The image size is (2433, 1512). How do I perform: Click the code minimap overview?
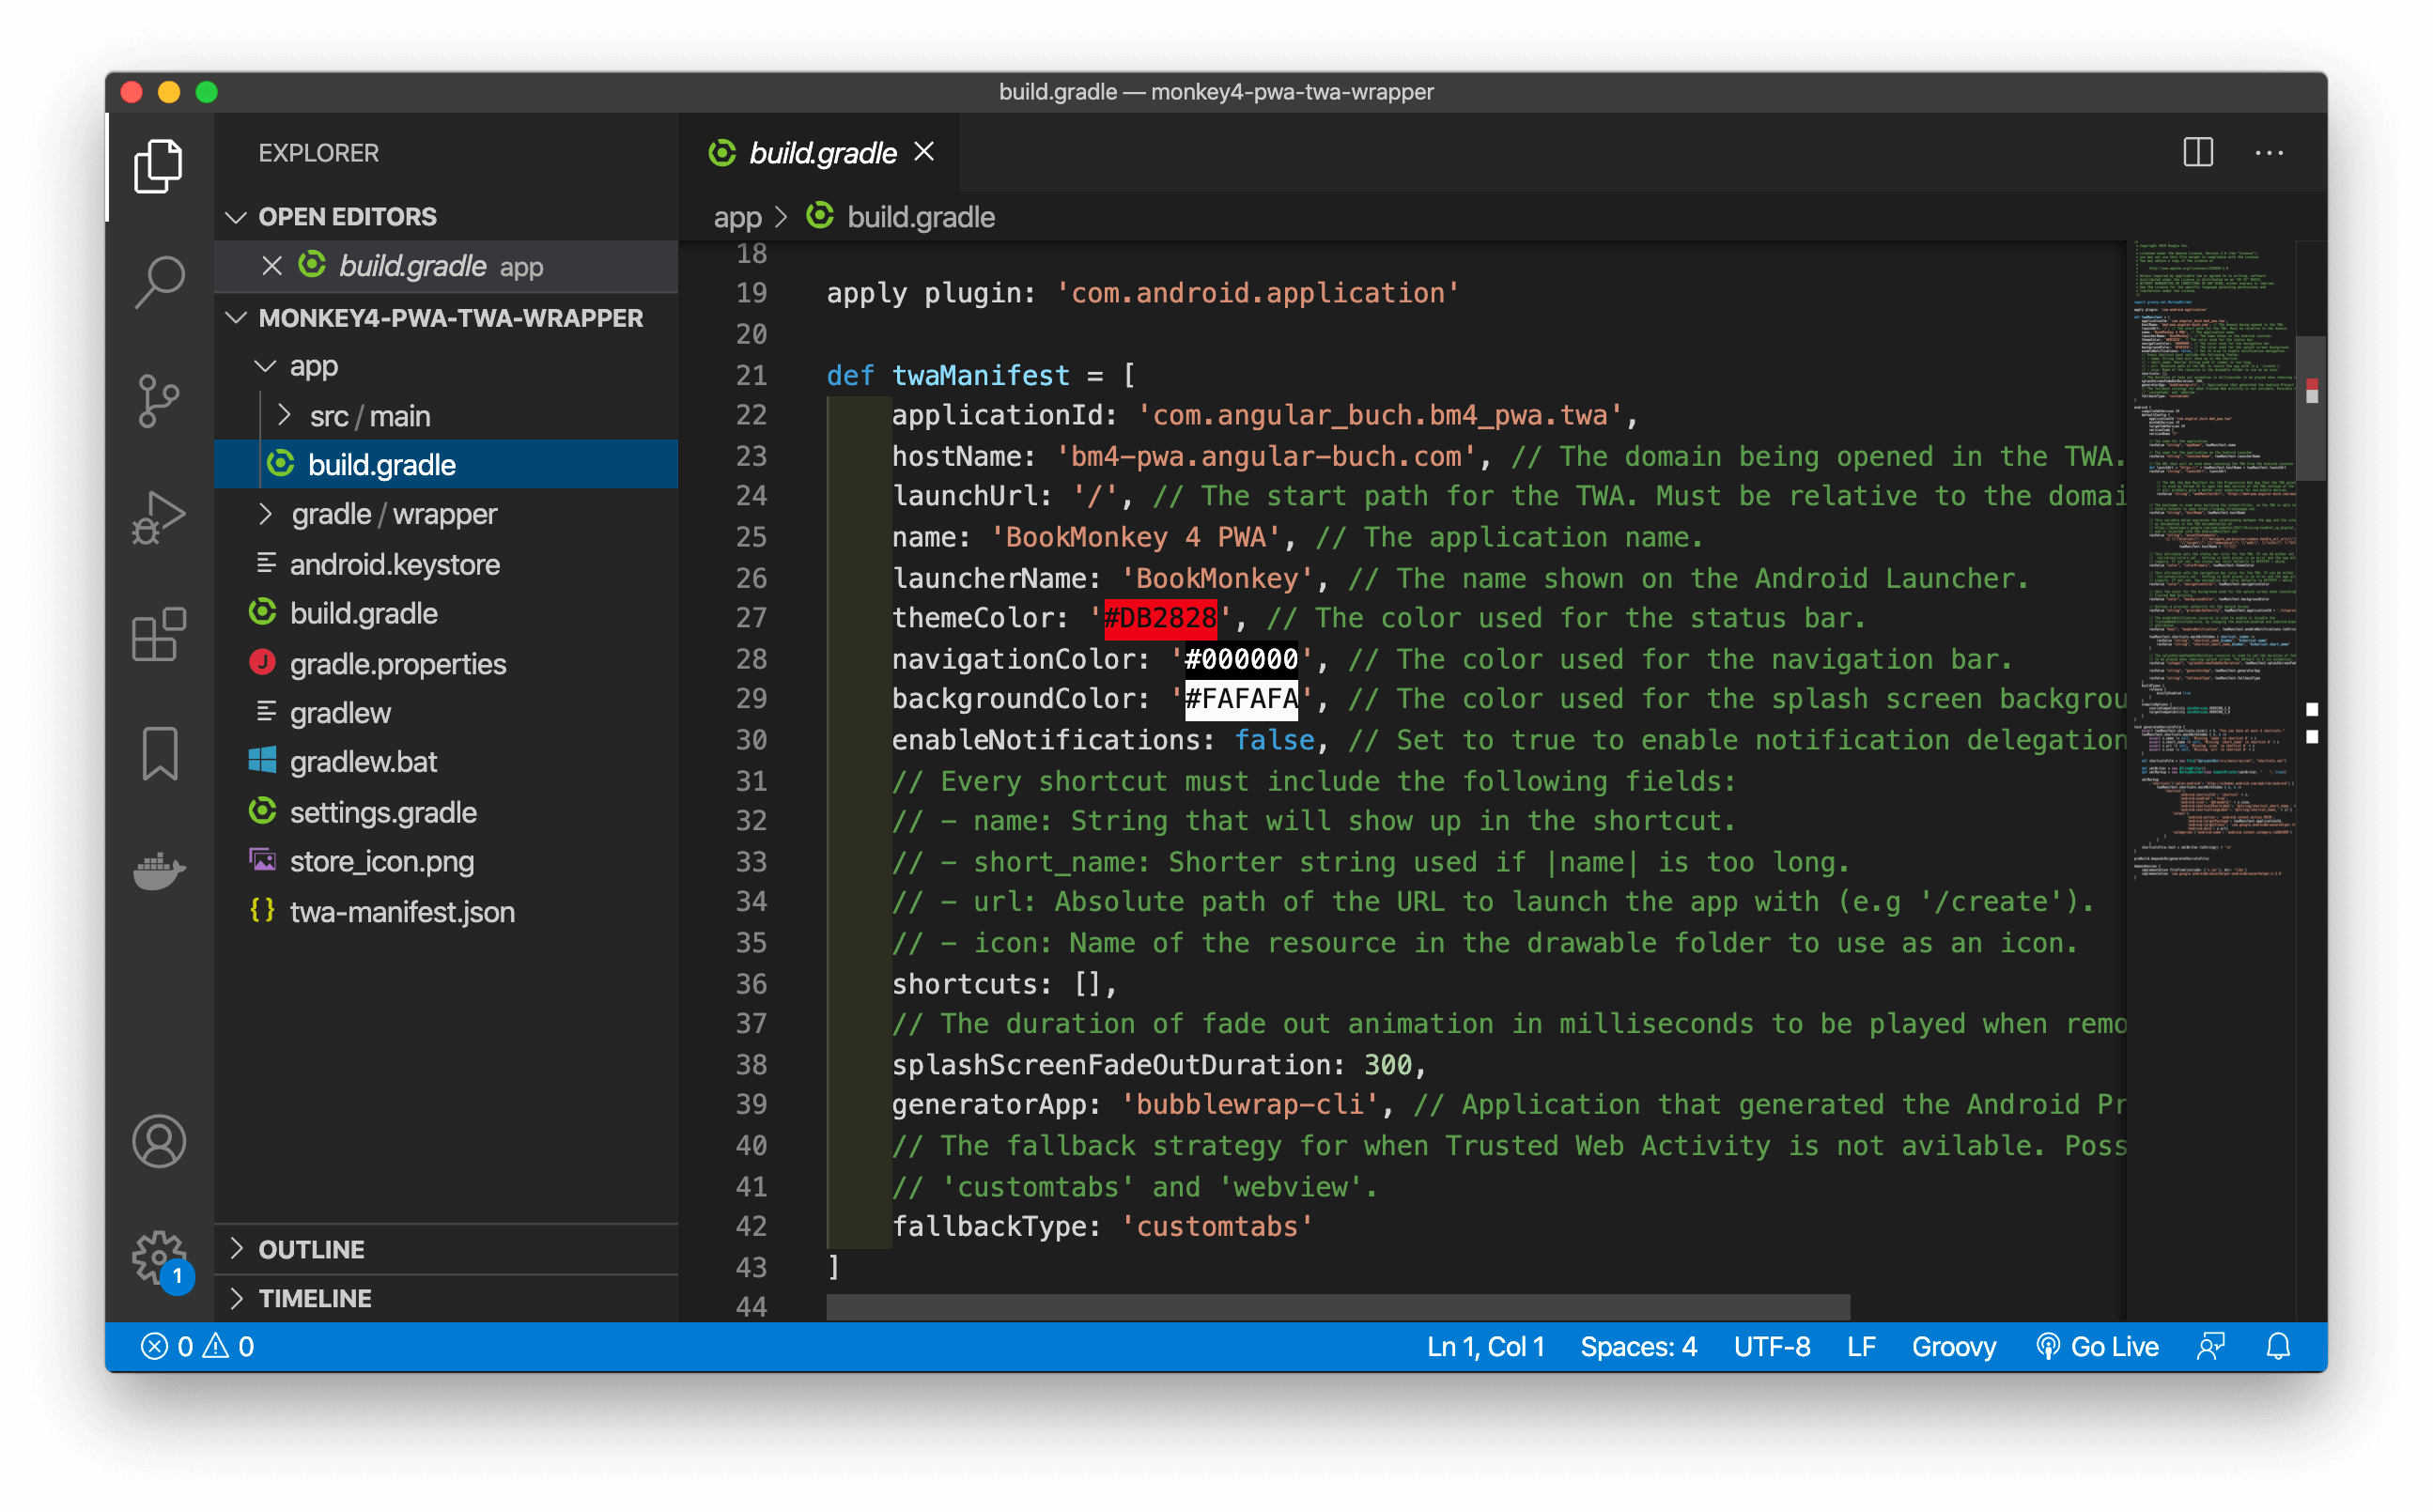click(2212, 560)
